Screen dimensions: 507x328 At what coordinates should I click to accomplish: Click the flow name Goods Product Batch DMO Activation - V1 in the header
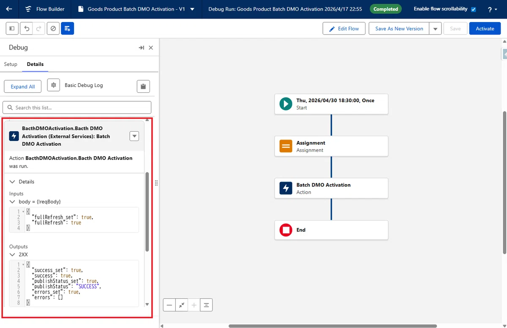[x=136, y=9]
